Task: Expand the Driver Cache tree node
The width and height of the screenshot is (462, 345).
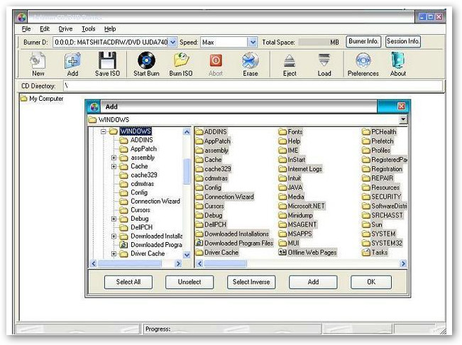Action: point(114,253)
